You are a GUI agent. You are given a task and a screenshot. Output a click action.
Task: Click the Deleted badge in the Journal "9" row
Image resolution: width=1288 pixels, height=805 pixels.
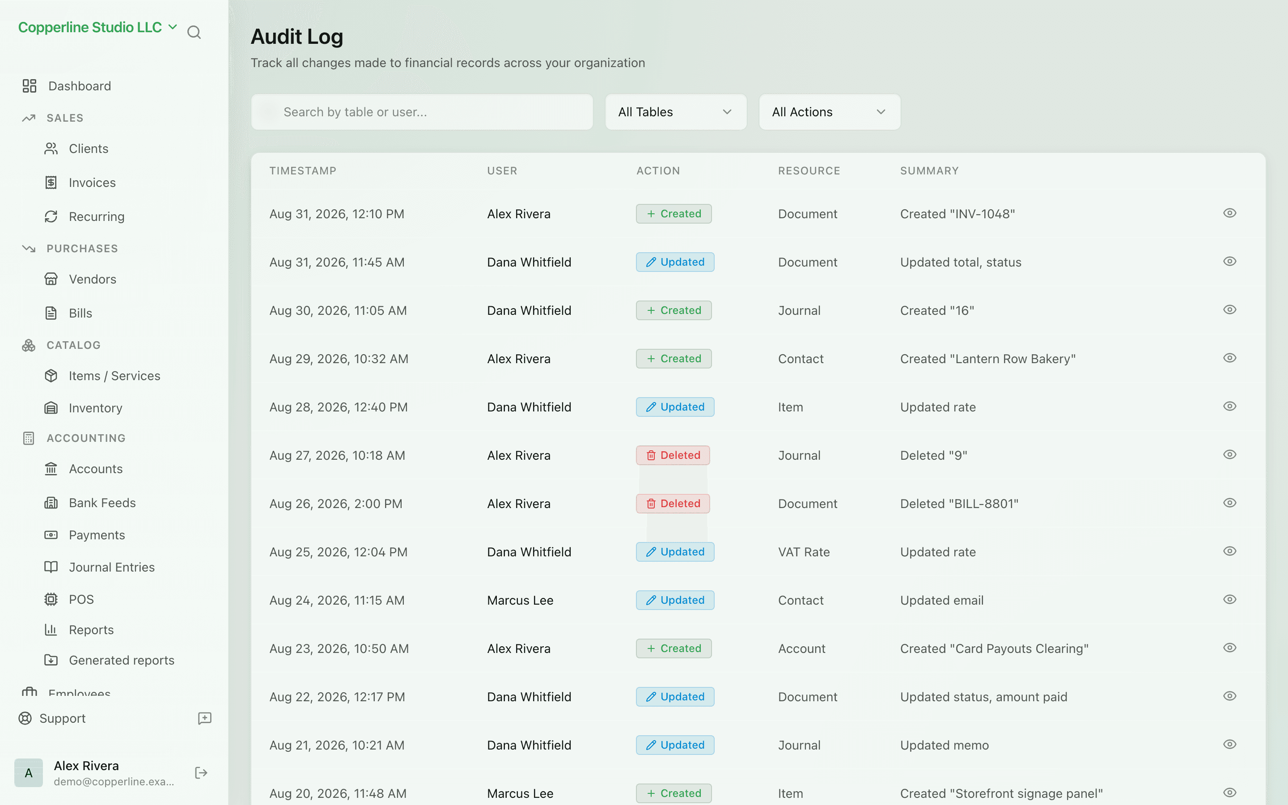[x=673, y=455]
